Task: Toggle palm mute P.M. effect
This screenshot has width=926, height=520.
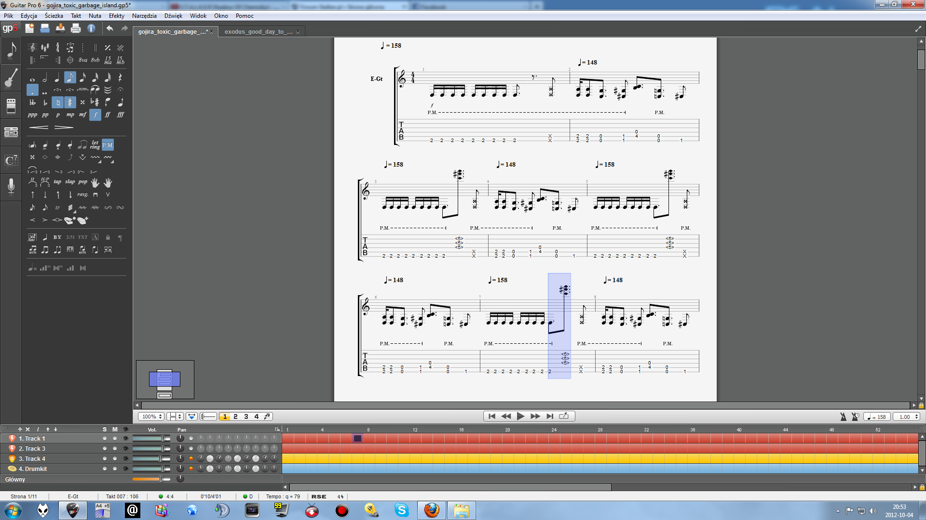Action: coord(108,145)
